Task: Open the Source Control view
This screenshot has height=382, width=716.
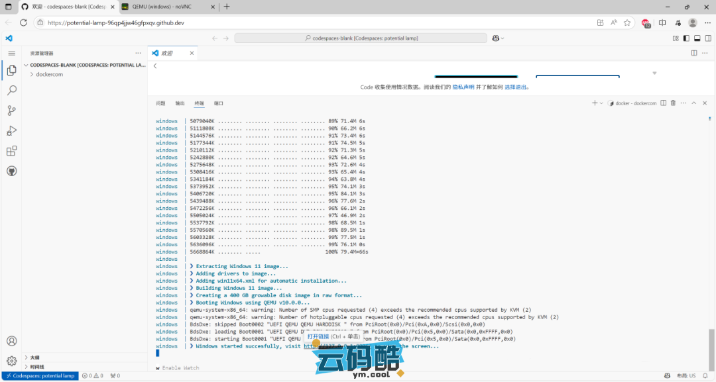Action: click(x=11, y=111)
